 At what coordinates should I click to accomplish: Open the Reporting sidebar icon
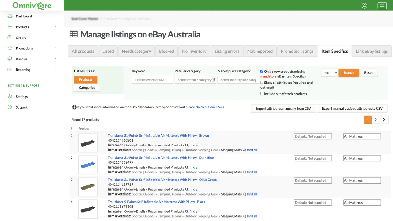coord(10,69)
